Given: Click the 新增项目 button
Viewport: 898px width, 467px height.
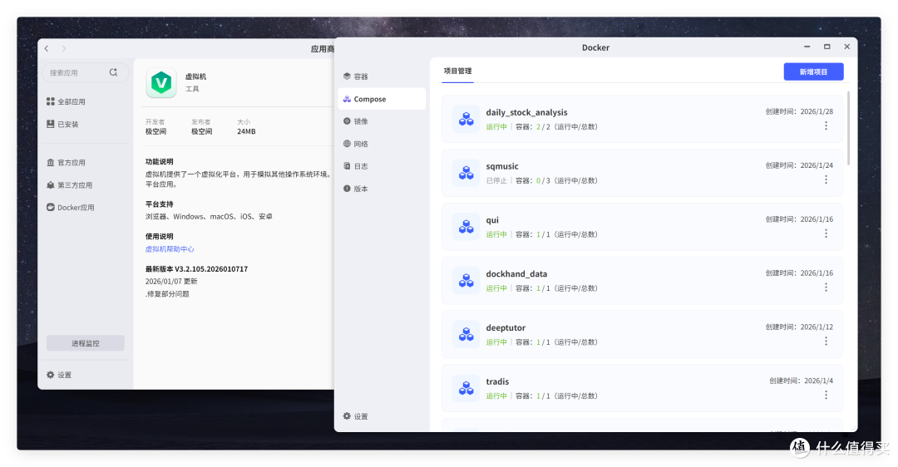Looking at the screenshot, I should (x=813, y=71).
